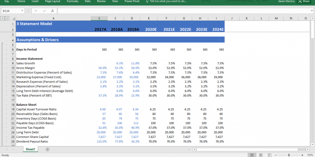The height and width of the screenshot is (157, 315).
Task: Switch to Page Break Preview icon
Action: tap(270, 155)
